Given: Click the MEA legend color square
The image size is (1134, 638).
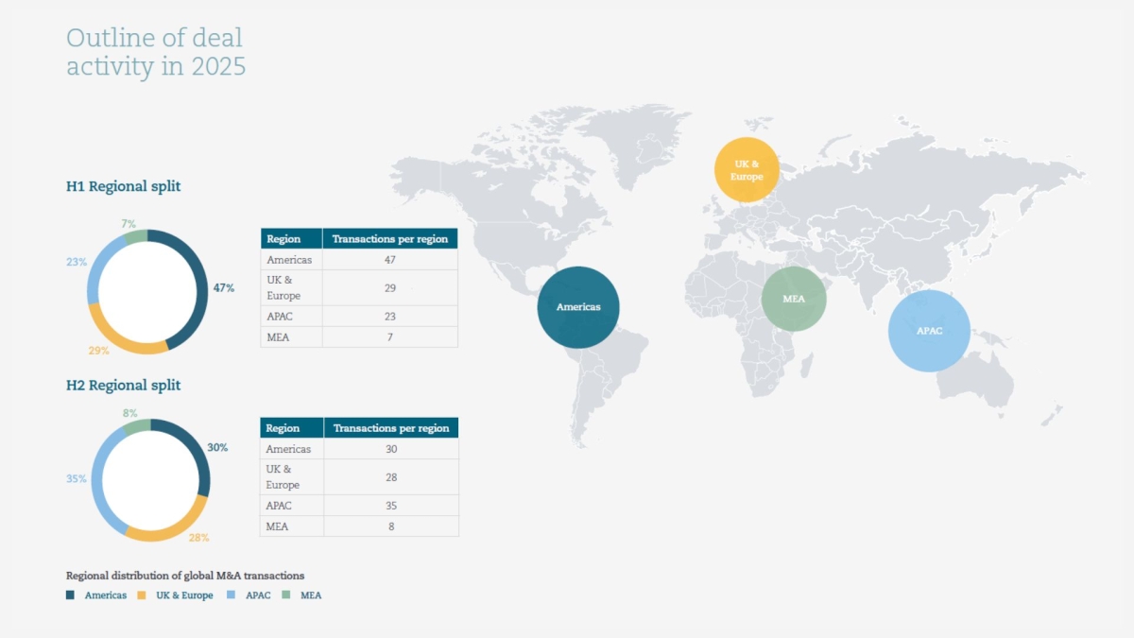Looking at the screenshot, I should 286,595.
